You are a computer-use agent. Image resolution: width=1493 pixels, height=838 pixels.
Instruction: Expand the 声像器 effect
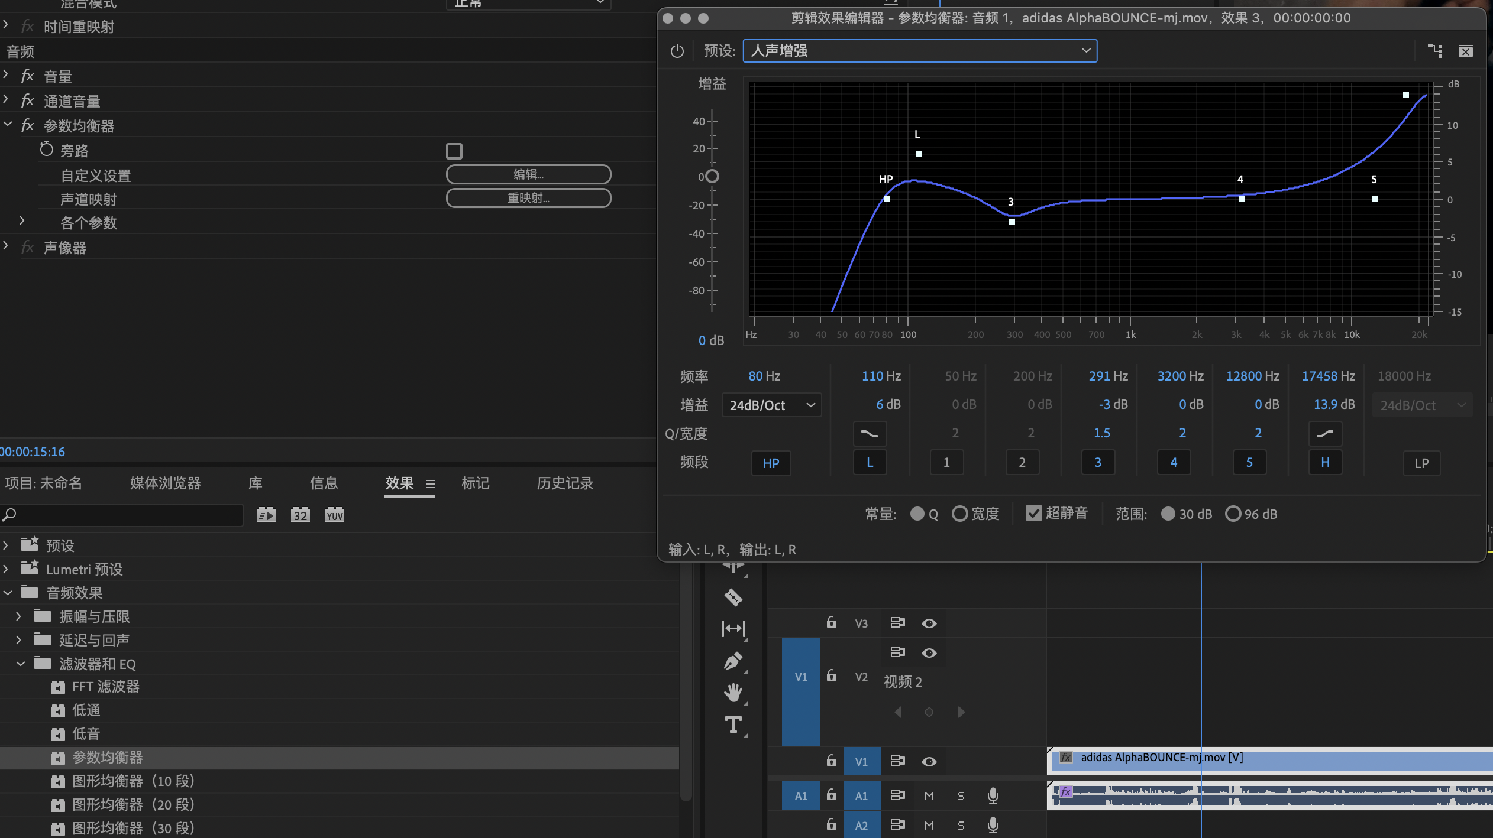point(6,246)
